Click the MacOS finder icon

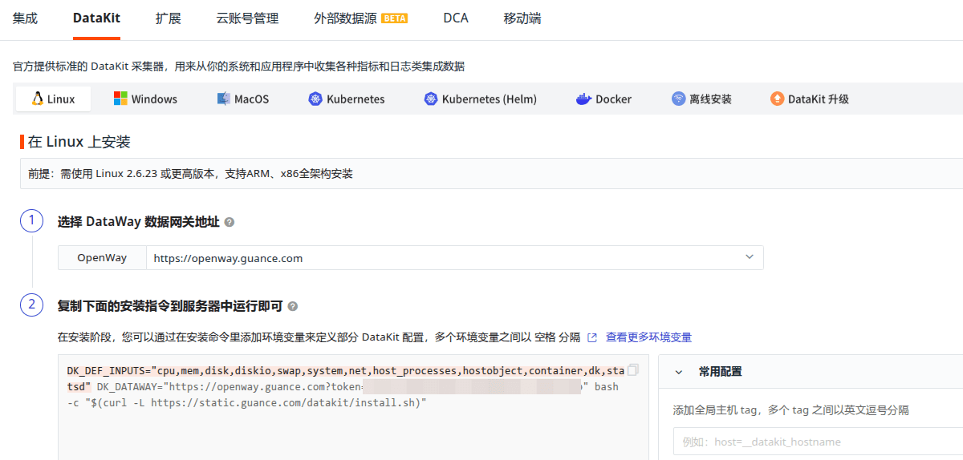tap(224, 99)
